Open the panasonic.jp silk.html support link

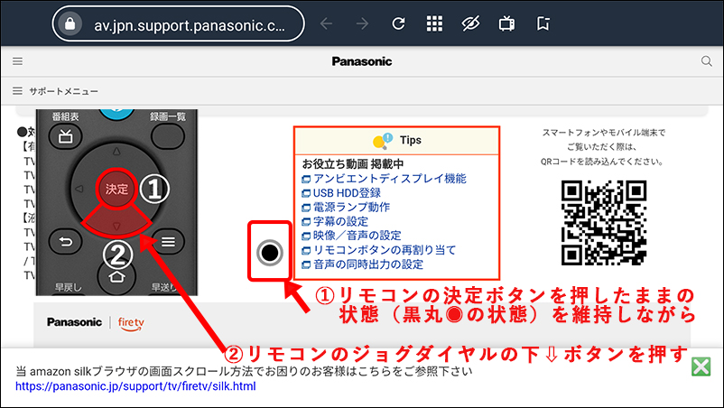(135, 386)
